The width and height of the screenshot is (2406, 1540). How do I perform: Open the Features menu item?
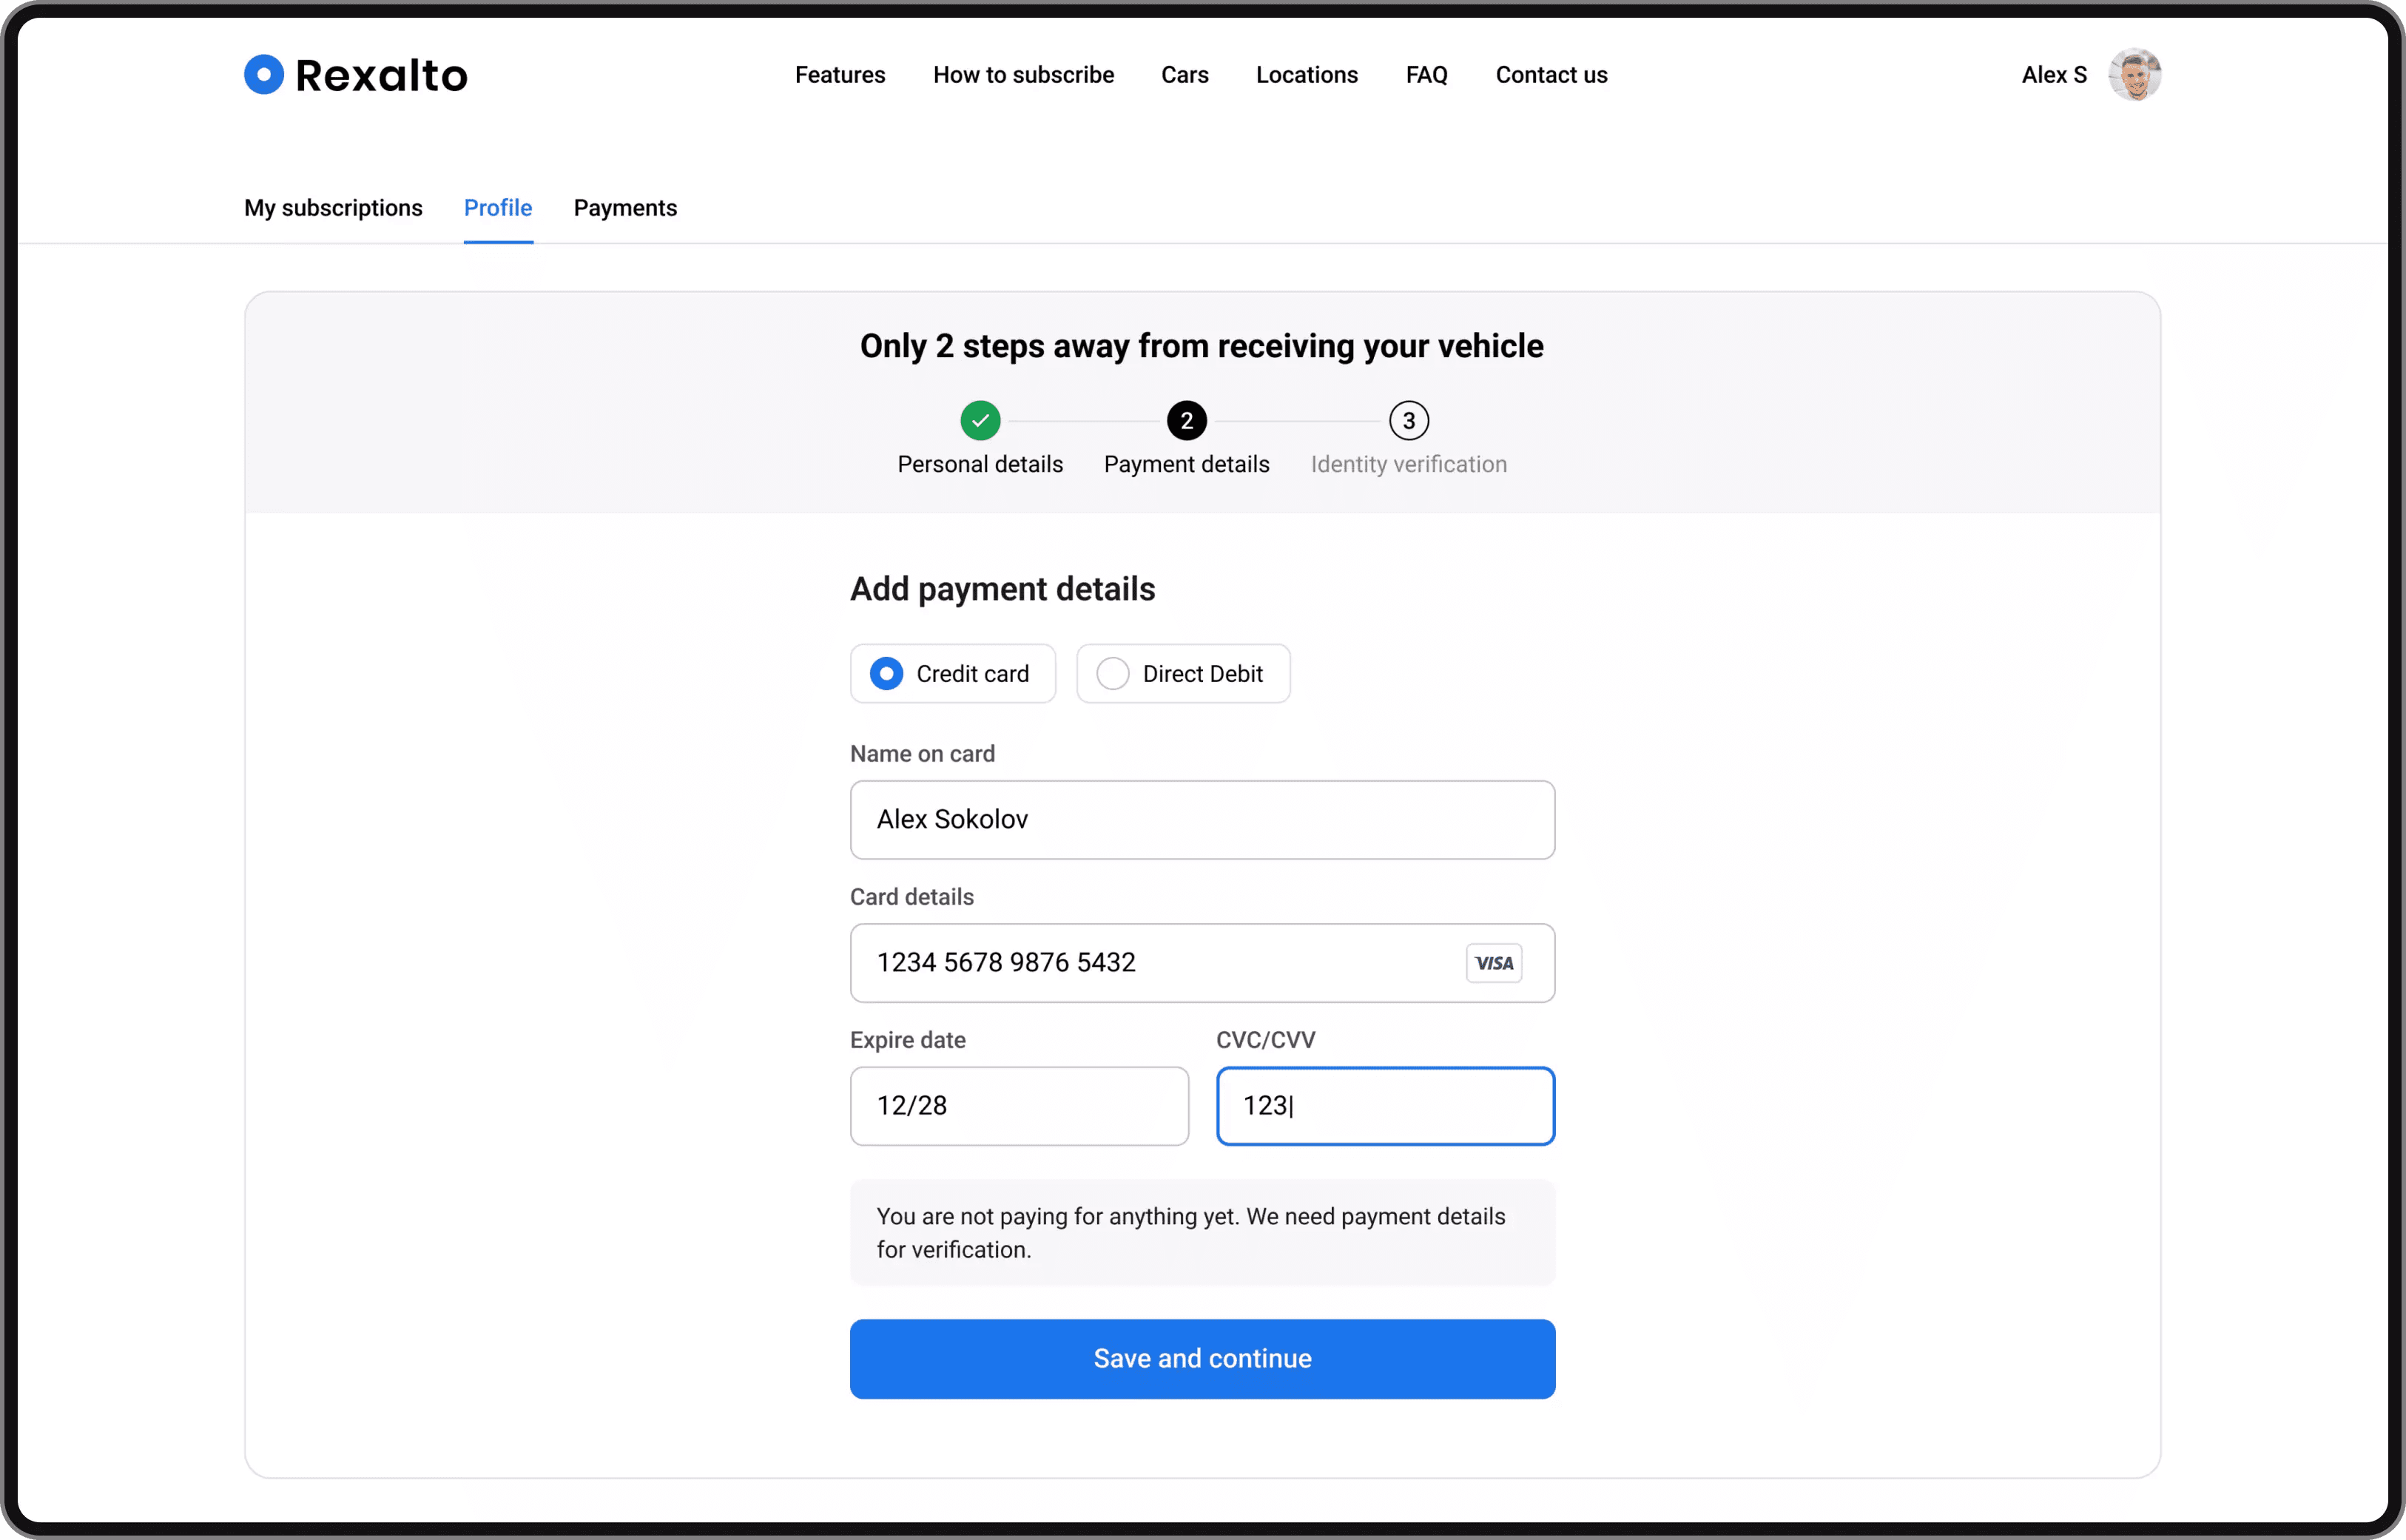click(x=840, y=75)
